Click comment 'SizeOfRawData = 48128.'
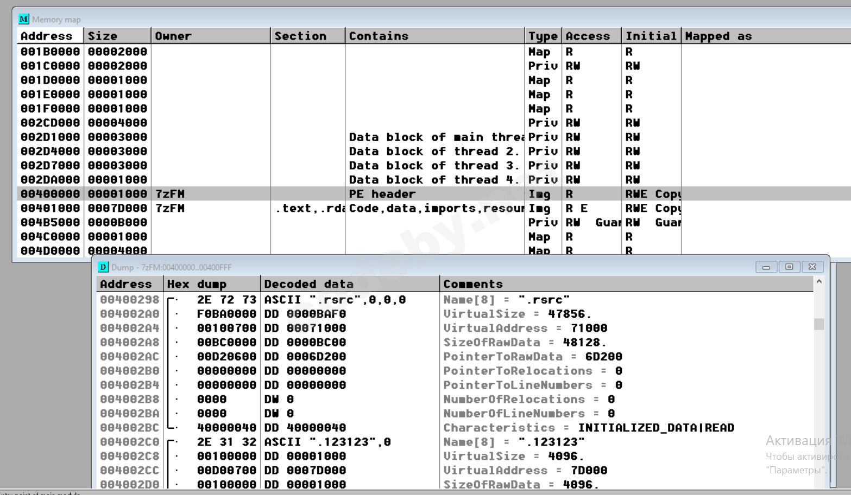Viewport: 851px width, 495px height. tap(525, 342)
